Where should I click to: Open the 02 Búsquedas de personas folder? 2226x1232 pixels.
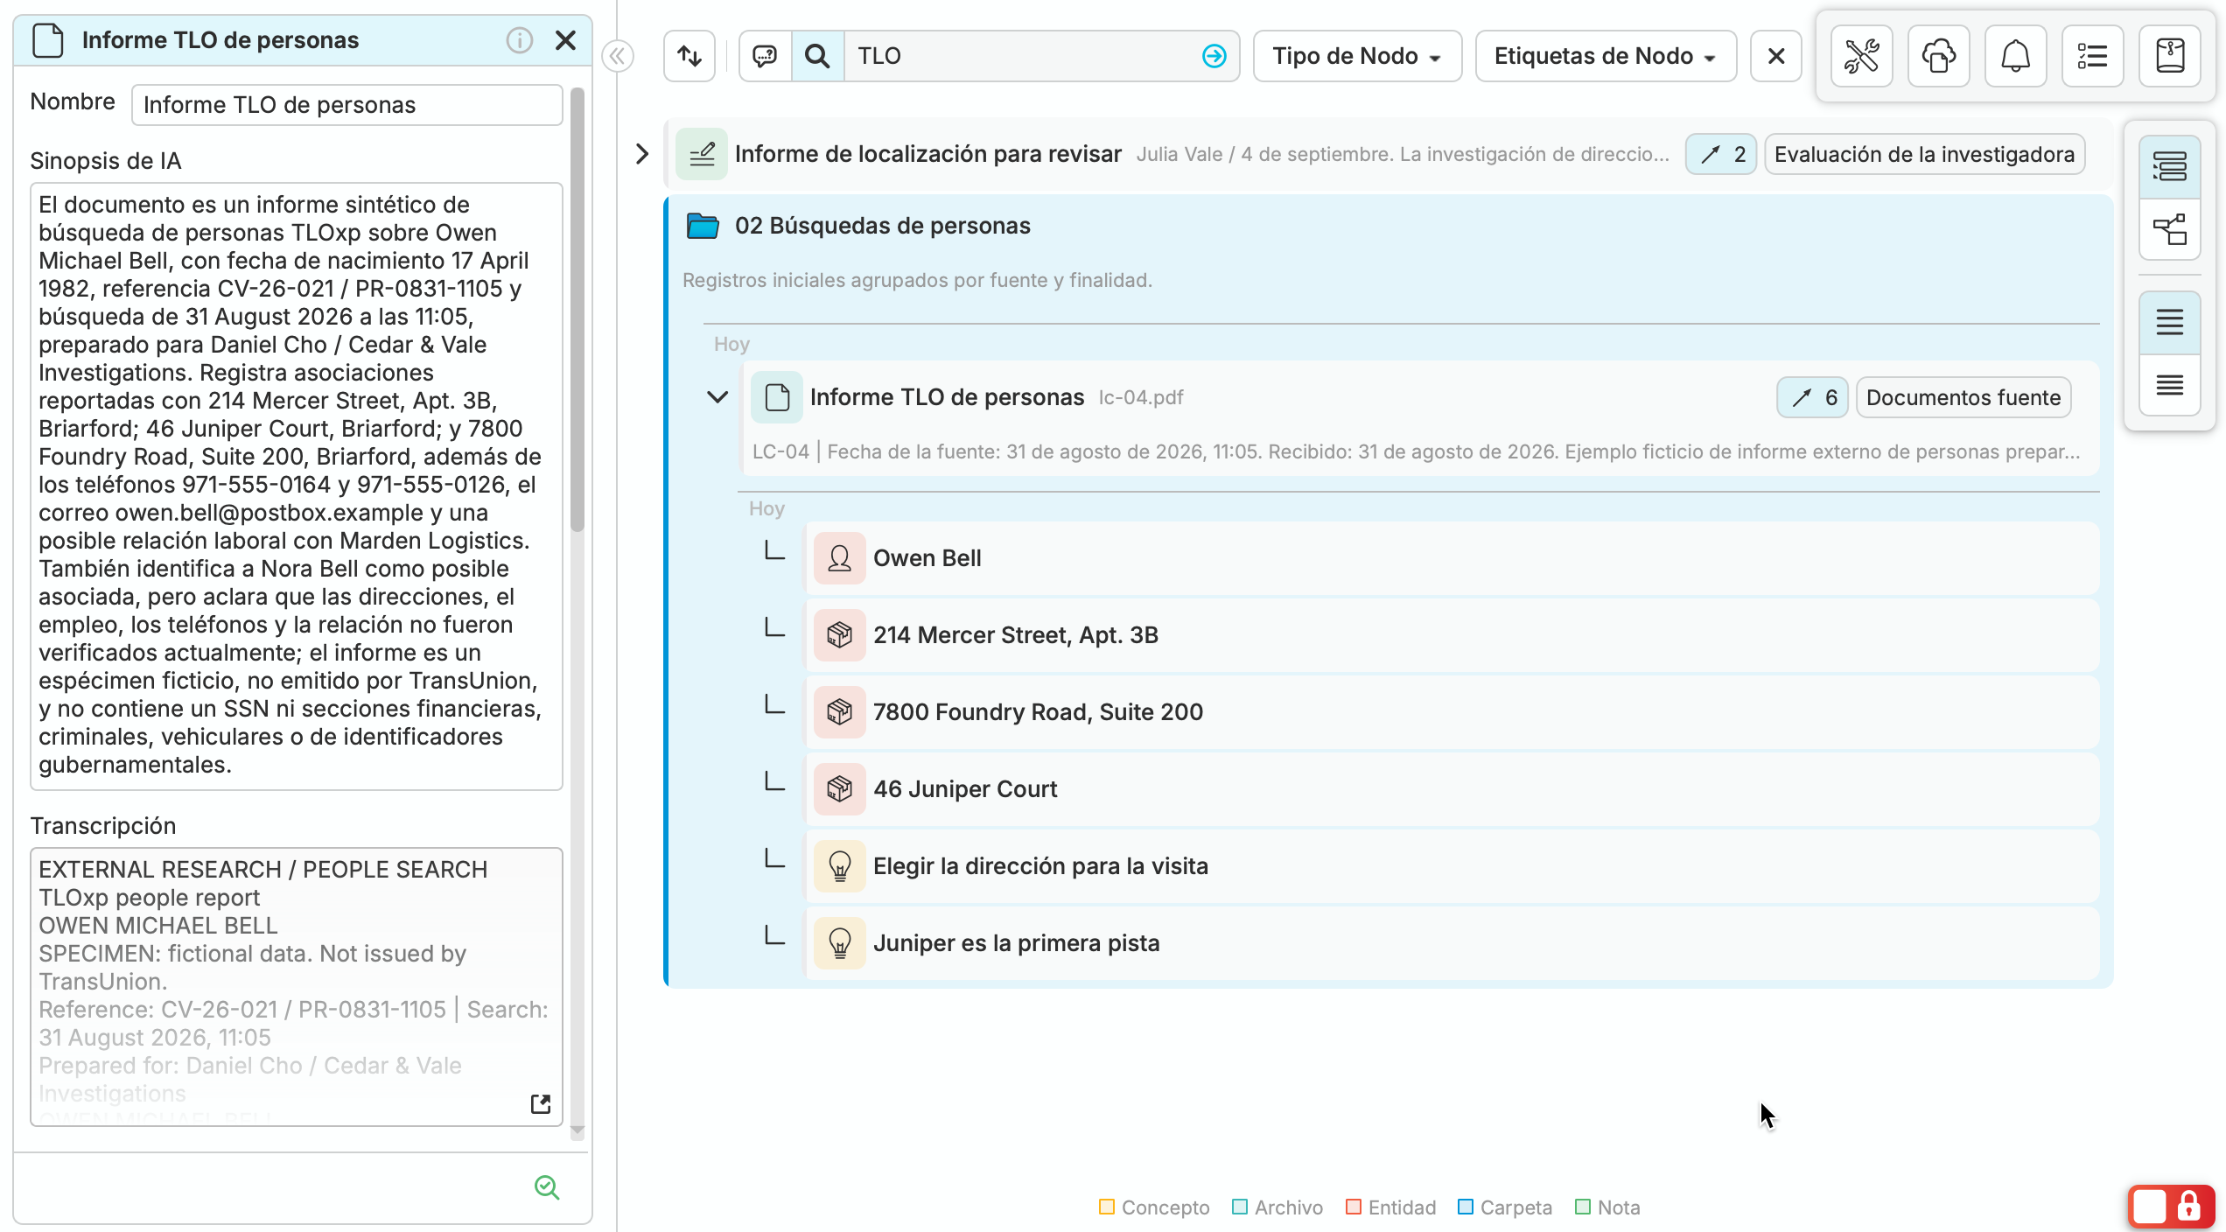[x=882, y=226]
